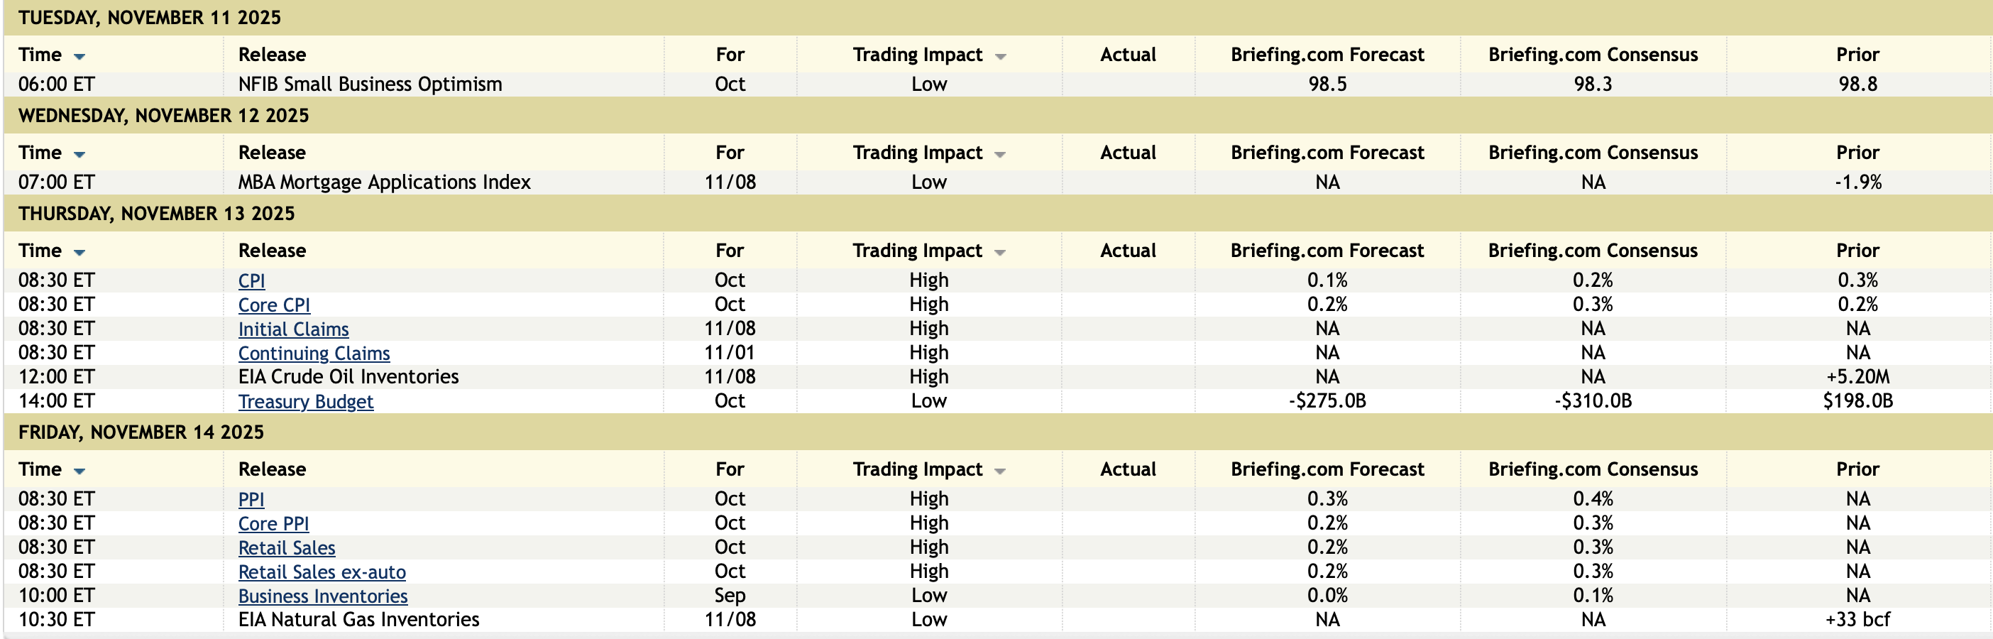The width and height of the screenshot is (1993, 639).
Task: Click Time sort arrow under Thursday, November 13
Action: [79, 253]
